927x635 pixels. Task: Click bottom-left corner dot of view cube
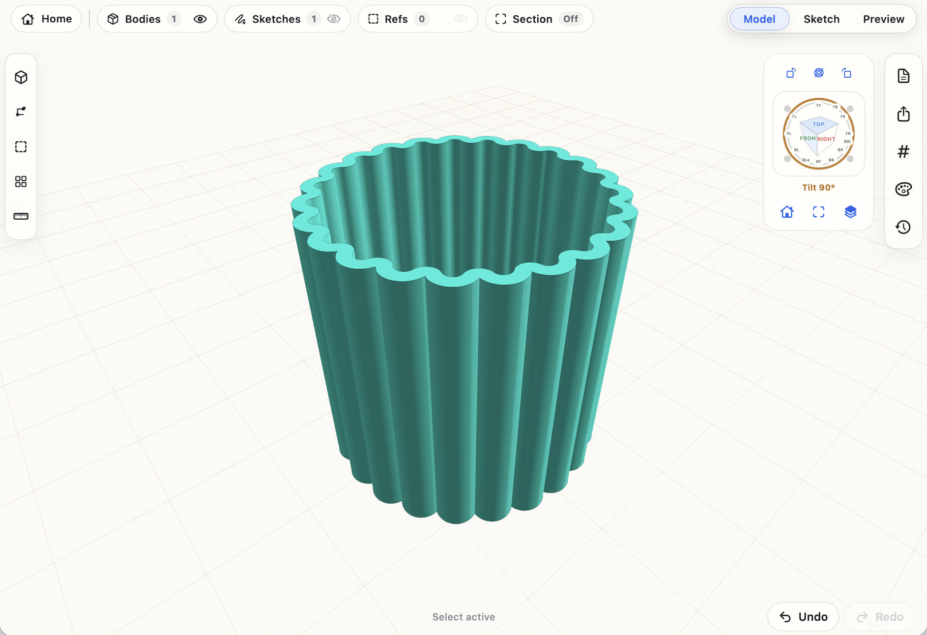click(787, 159)
